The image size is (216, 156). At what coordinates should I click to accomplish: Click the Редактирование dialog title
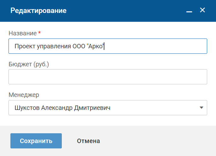38,10
